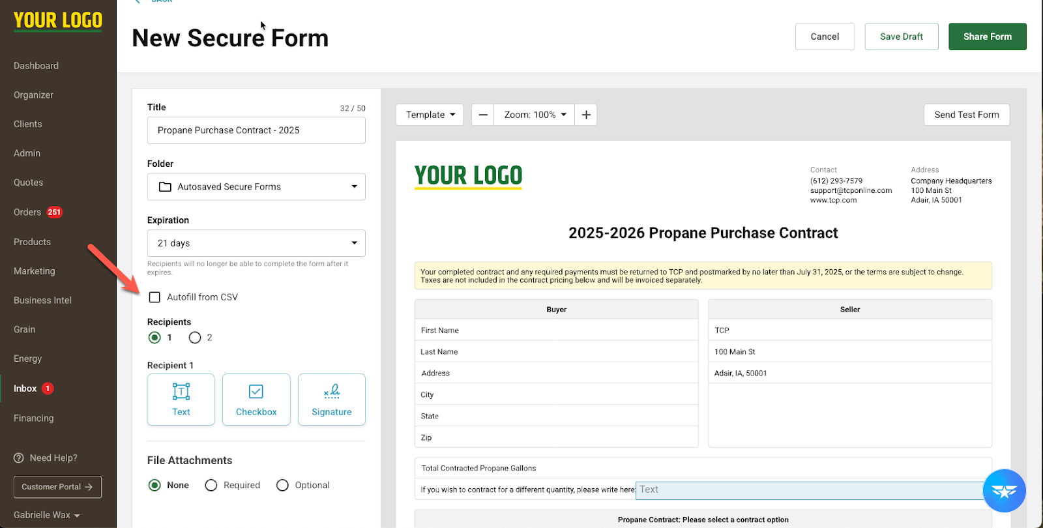Enable the Autofill from CSV checkbox
The width and height of the screenshot is (1043, 528).
[154, 297]
